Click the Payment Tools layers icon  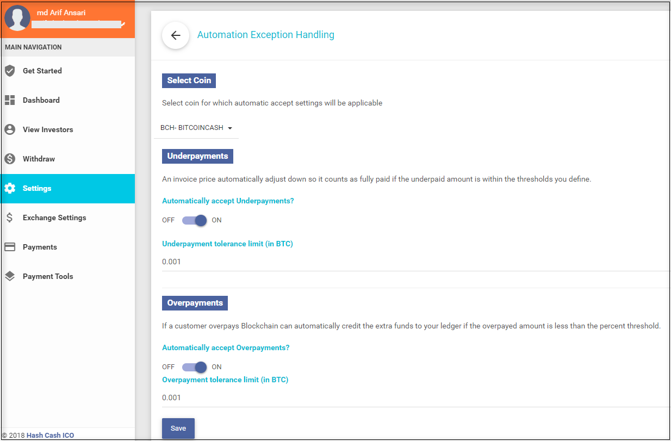pos(10,276)
